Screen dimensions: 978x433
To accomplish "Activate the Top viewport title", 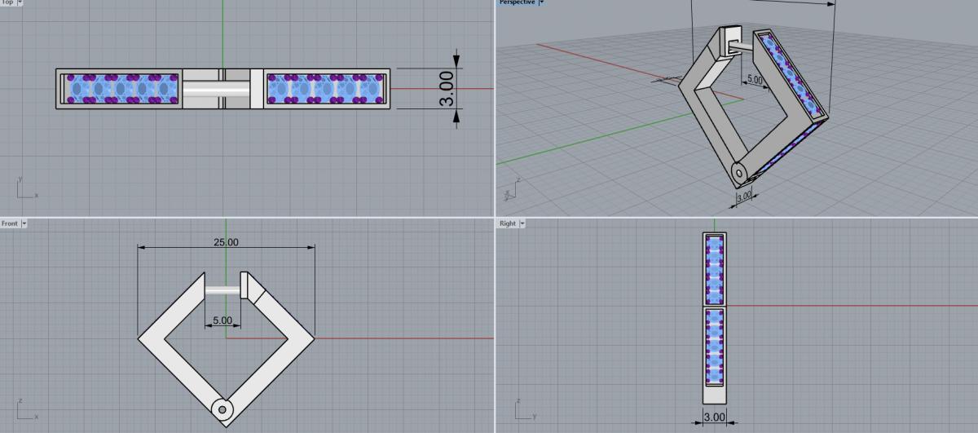I will (7, 2).
